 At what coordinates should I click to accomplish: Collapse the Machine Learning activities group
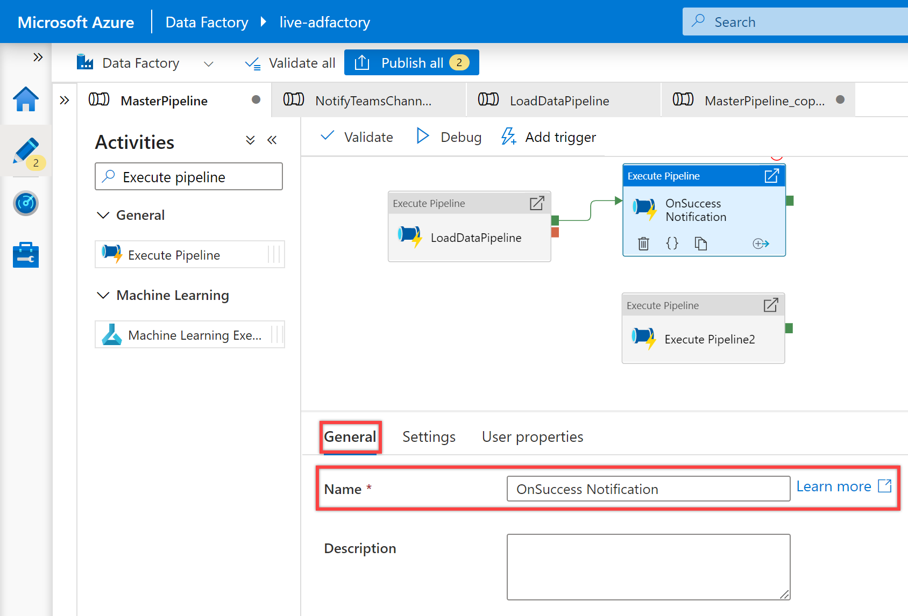tap(103, 295)
